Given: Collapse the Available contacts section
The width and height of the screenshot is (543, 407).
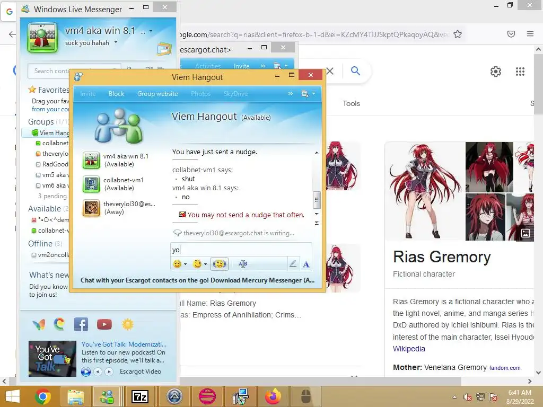Looking at the screenshot, I should point(45,209).
